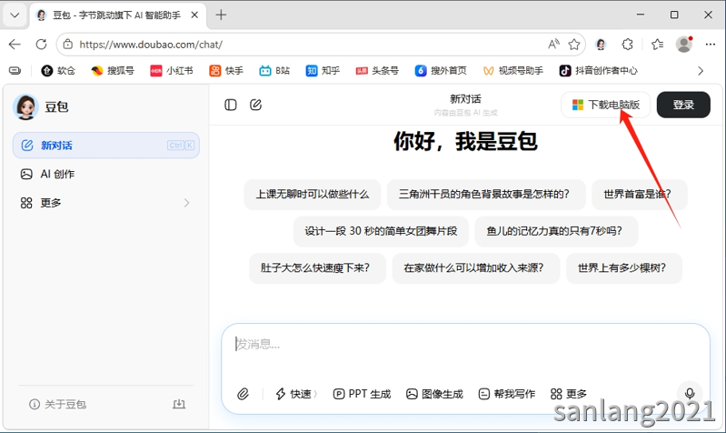726x433 pixels.
Task: Click the first bookmarks bar icon left of 软仓
Action: point(15,70)
